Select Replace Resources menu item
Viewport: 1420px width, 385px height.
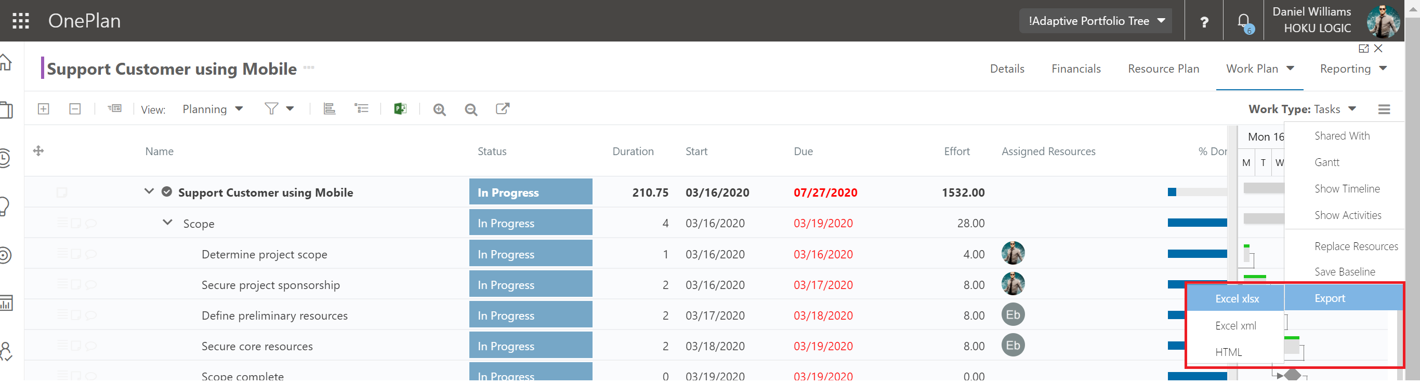click(1356, 246)
